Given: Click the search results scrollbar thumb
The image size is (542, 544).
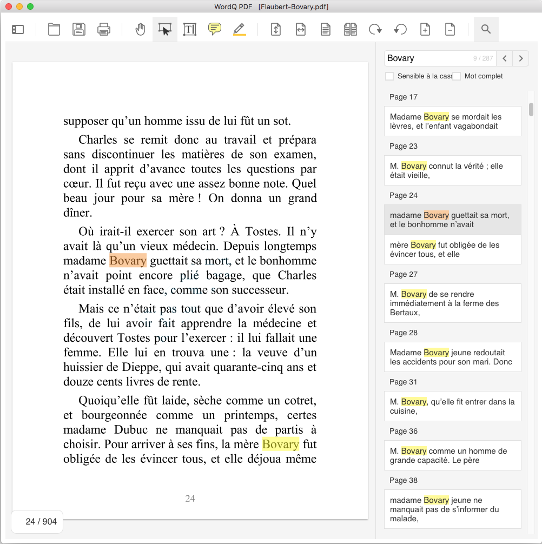Looking at the screenshot, I should tap(531, 109).
